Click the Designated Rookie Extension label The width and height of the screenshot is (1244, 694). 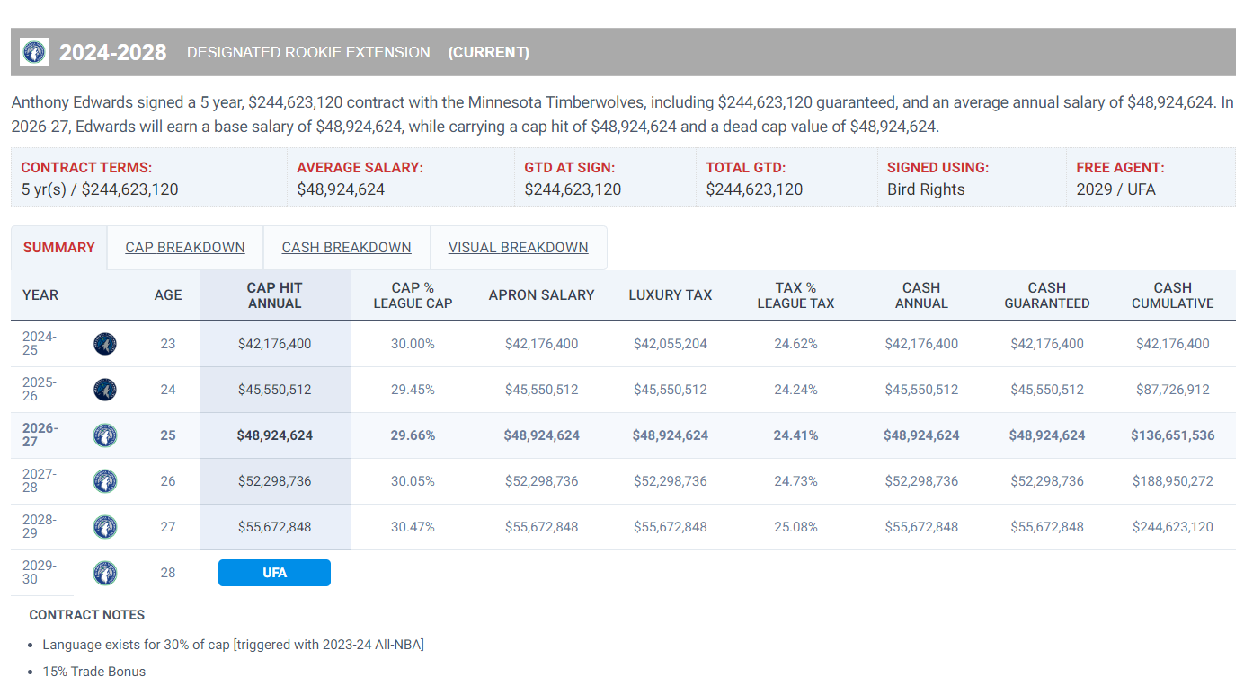pos(308,52)
